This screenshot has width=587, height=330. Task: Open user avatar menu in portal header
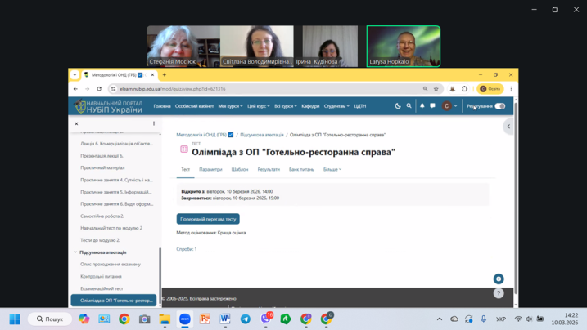pos(449,106)
